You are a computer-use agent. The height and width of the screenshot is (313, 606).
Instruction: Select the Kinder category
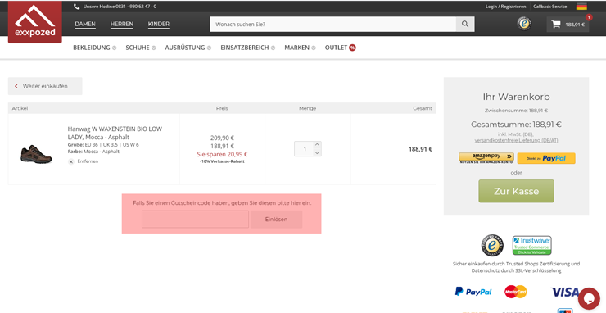tap(158, 24)
